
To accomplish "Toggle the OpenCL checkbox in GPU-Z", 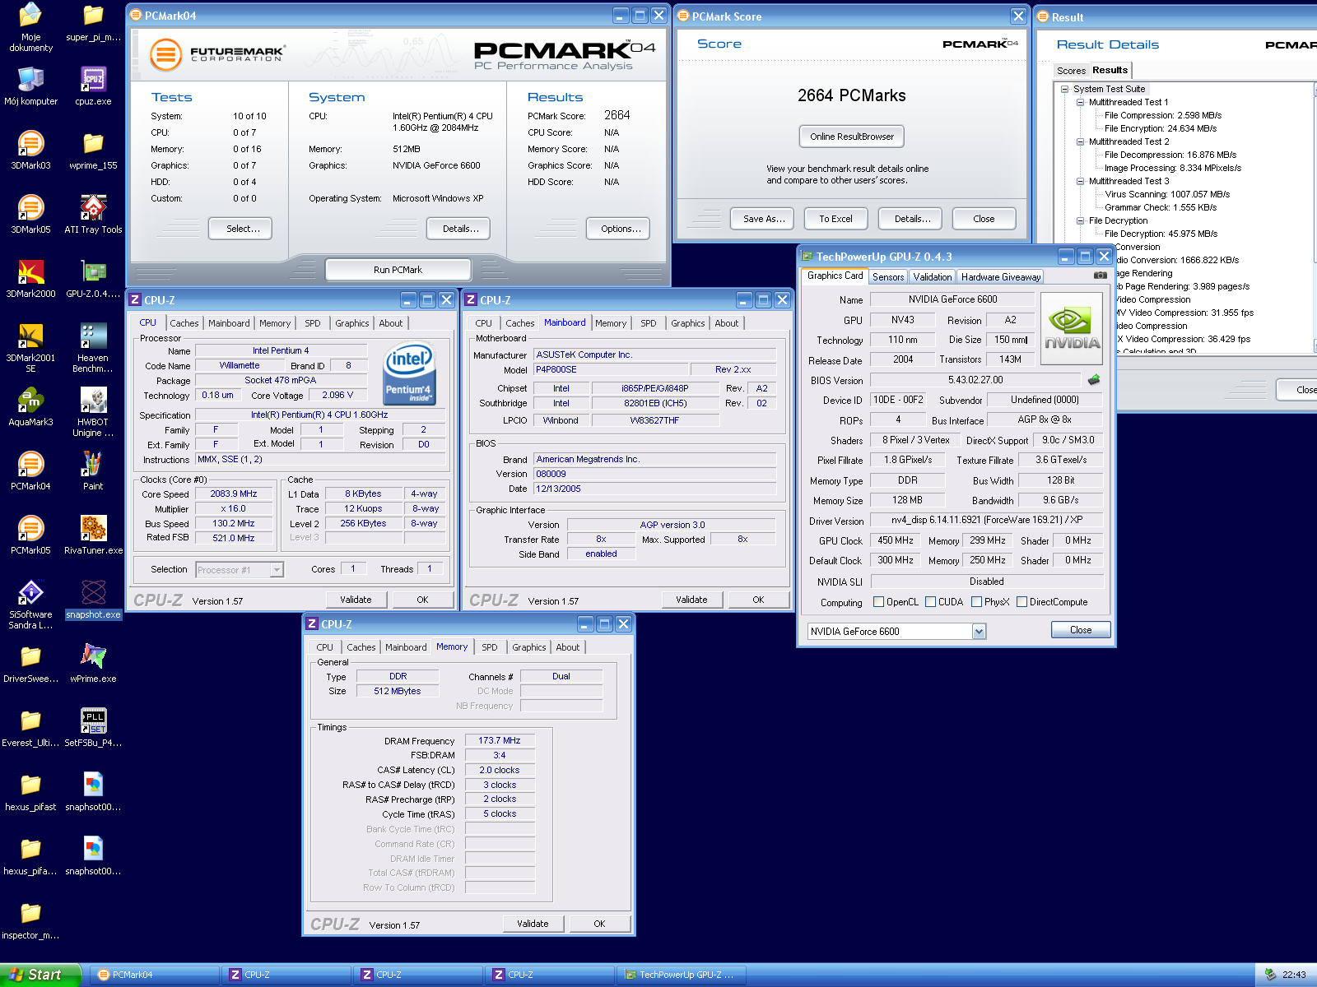I will [878, 602].
